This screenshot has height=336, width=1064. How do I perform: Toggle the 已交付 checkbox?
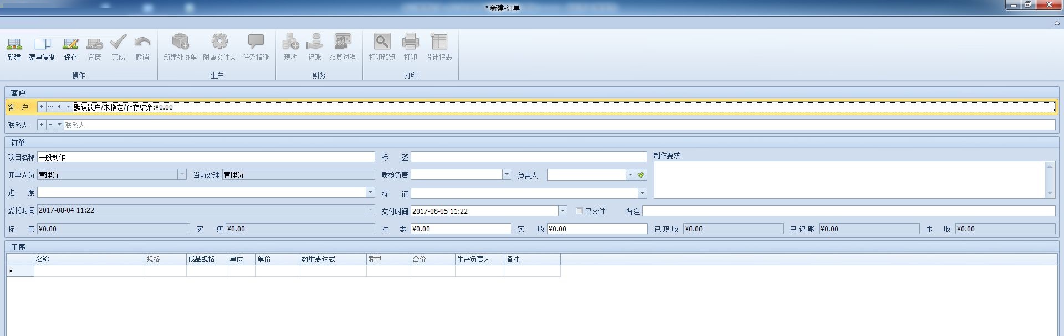point(580,211)
